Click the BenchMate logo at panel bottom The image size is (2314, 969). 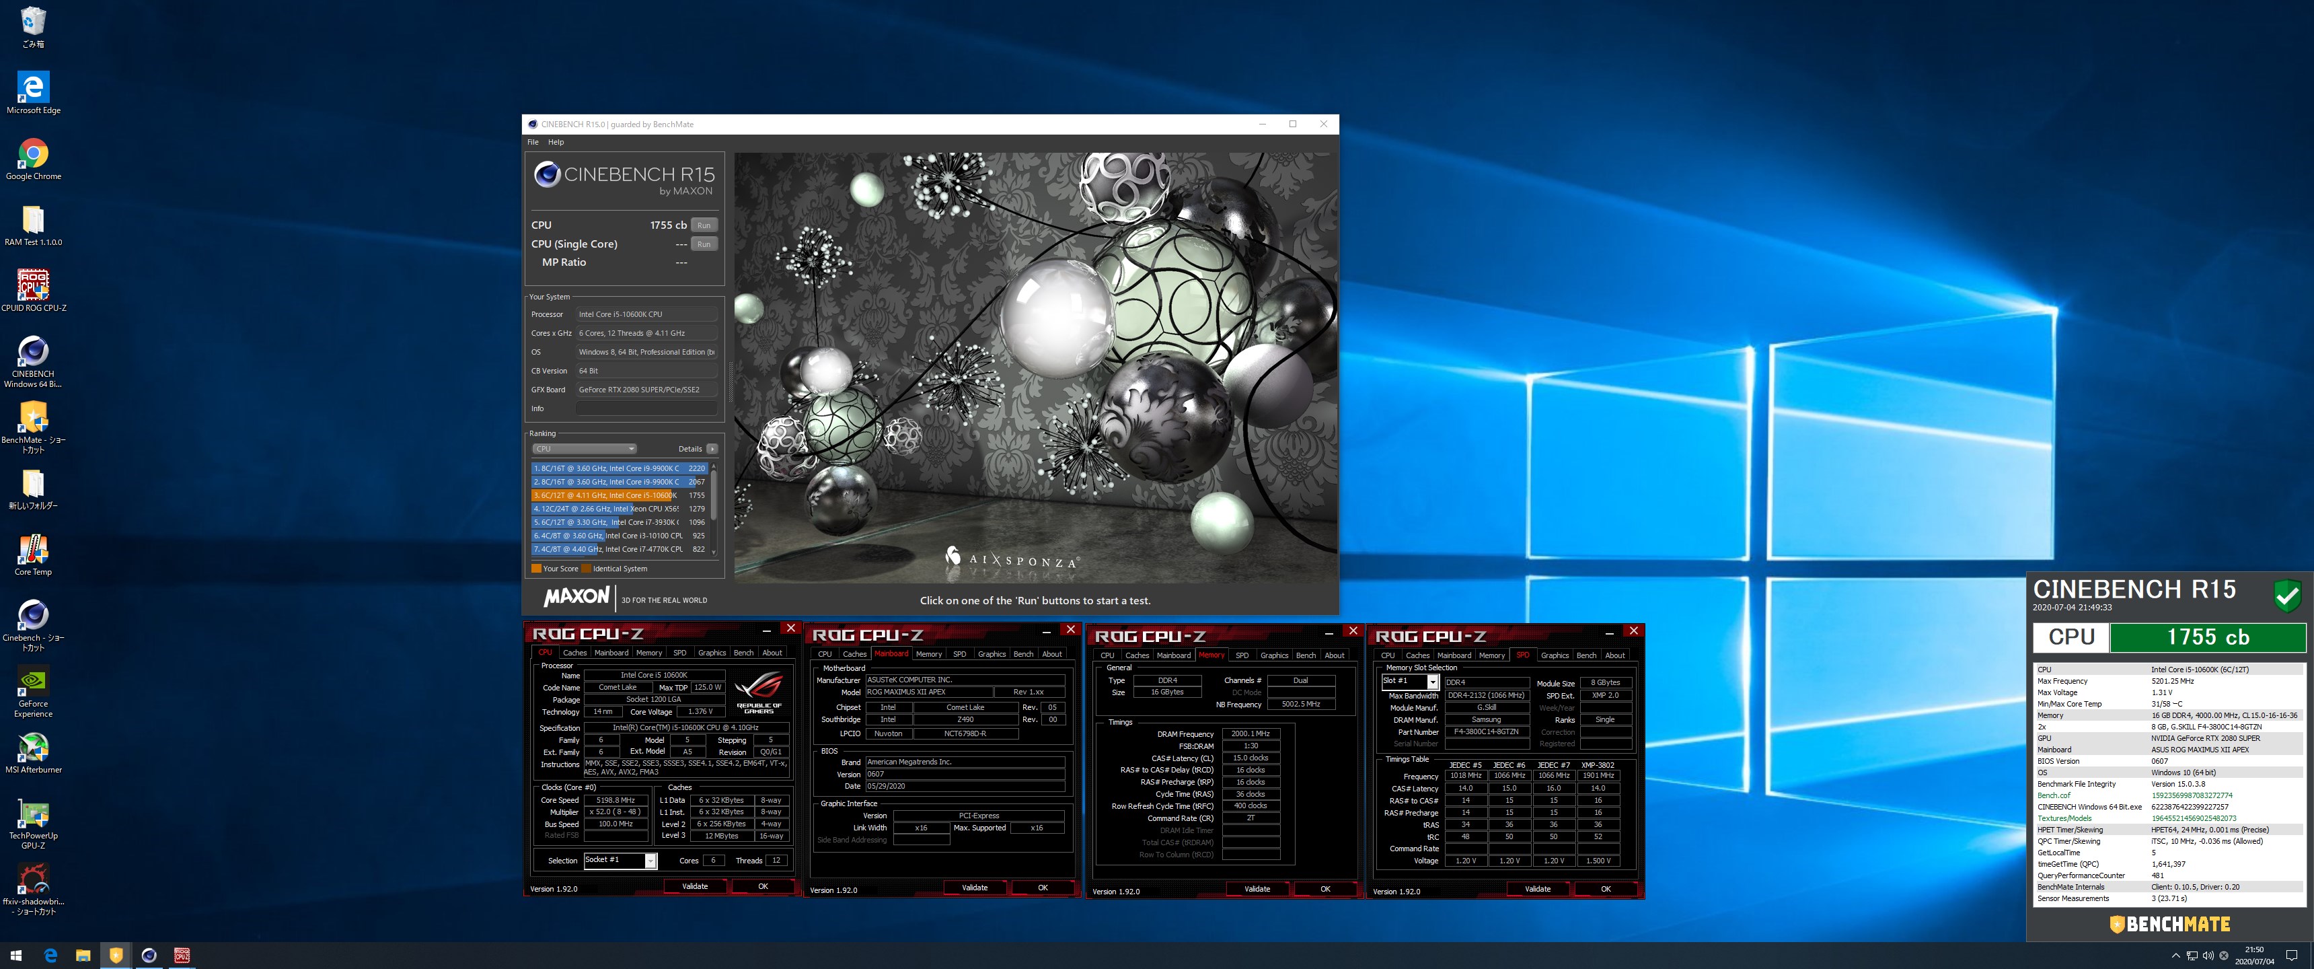pyautogui.click(x=2169, y=924)
